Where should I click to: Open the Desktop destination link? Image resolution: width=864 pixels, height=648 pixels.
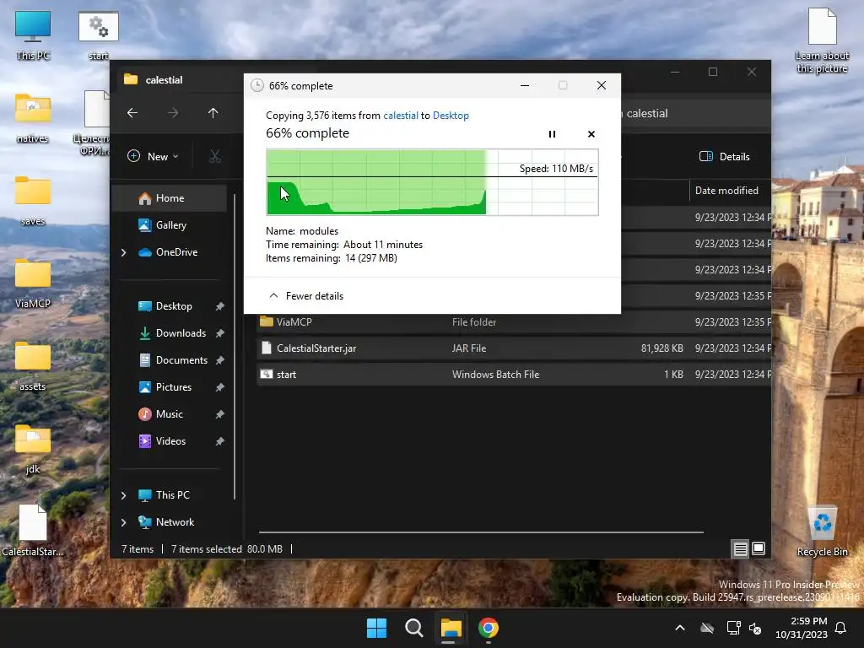tap(451, 115)
